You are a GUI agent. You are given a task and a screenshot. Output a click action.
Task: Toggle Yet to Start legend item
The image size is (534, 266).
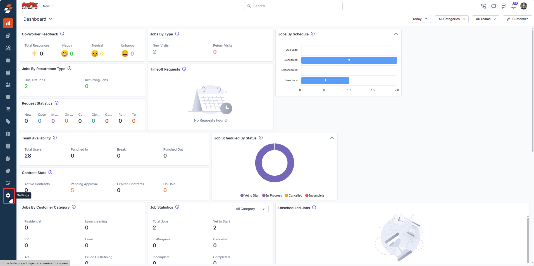click(x=250, y=195)
